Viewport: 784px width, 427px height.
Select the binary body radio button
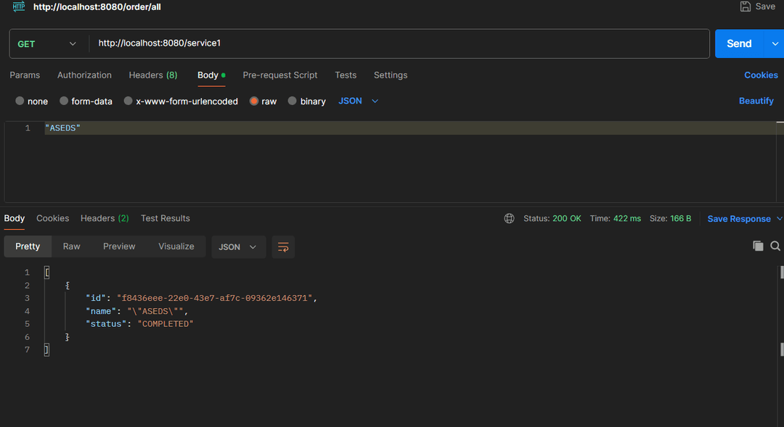[x=293, y=101]
